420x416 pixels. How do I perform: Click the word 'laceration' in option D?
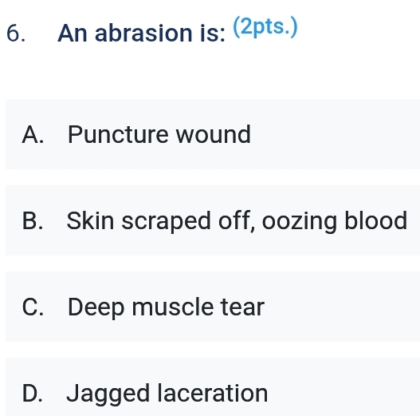coord(213,393)
